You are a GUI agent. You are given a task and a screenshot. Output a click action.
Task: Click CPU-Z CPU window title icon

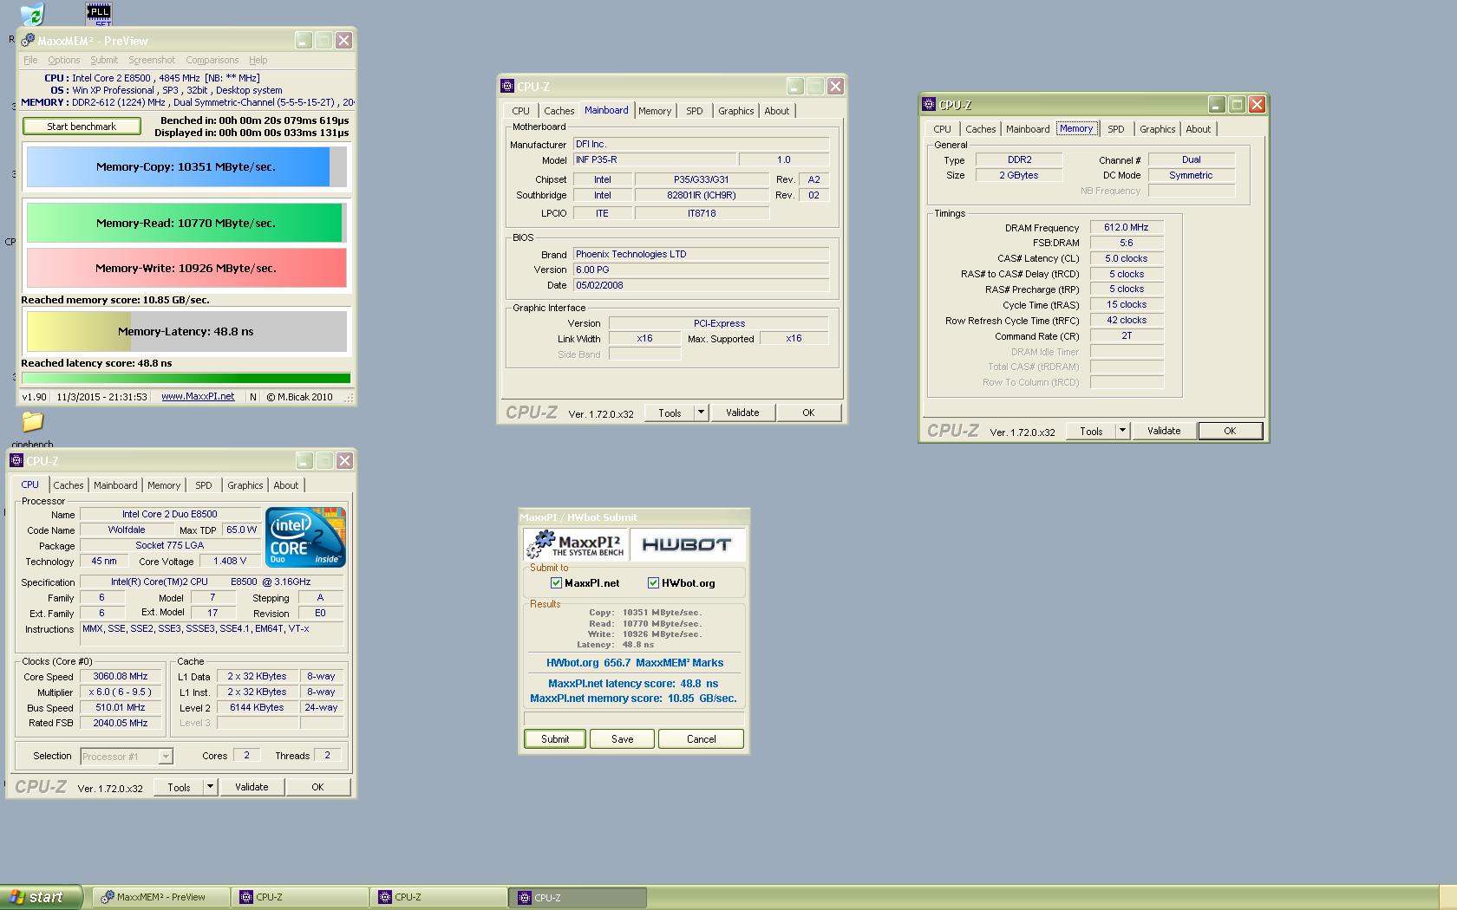(x=16, y=461)
